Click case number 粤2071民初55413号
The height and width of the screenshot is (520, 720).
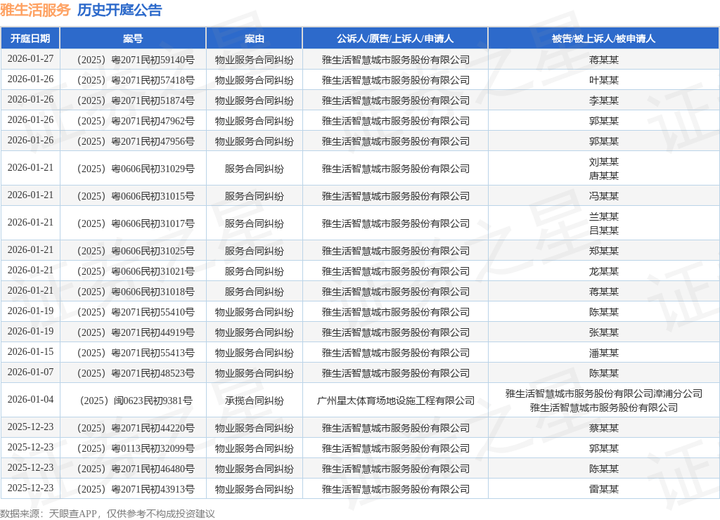(x=136, y=353)
